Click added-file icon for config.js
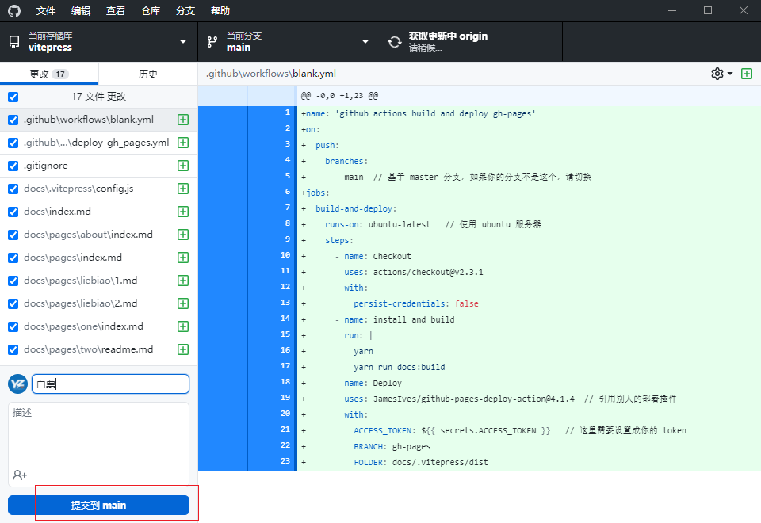 point(183,189)
